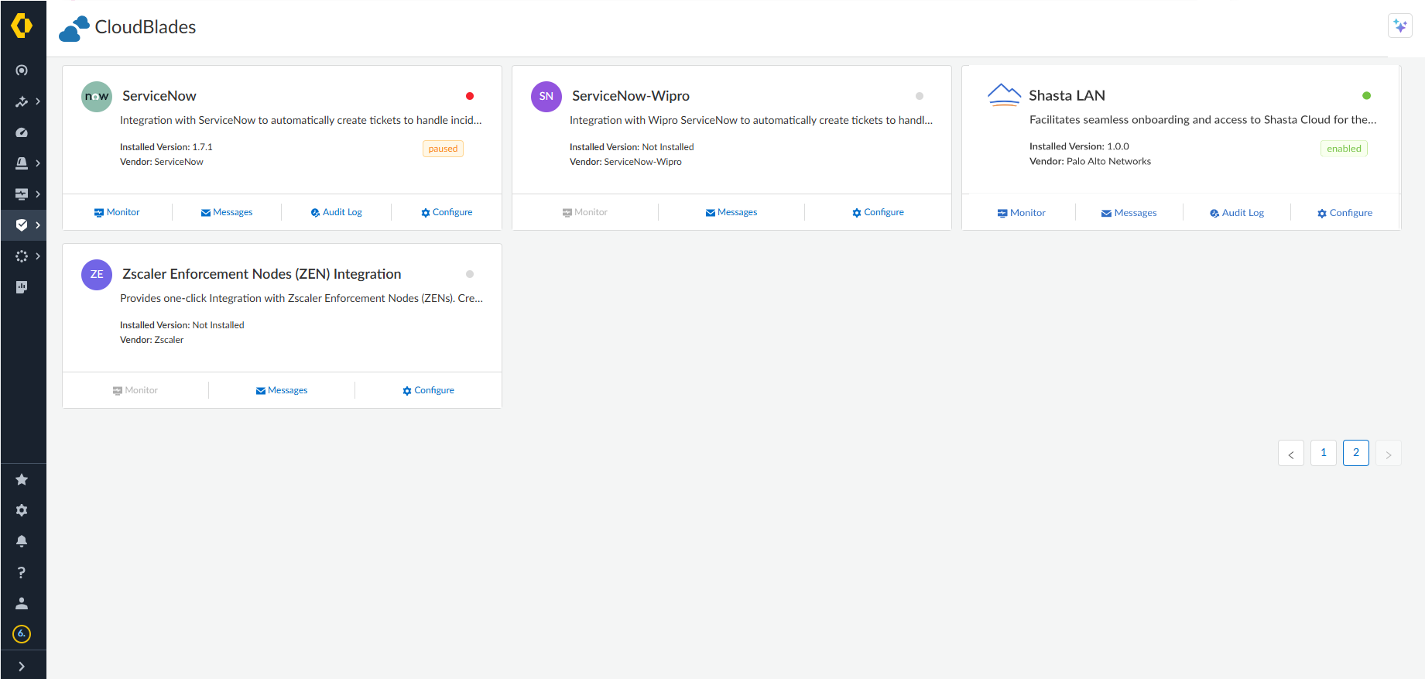Click the Shasta LAN logo icon

(x=1004, y=95)
